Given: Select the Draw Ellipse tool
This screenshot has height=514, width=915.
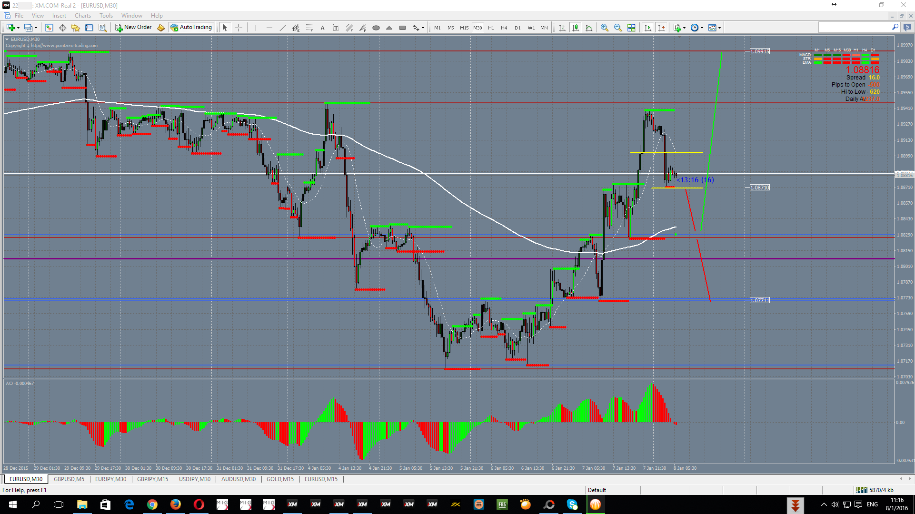Looking at the screenshot, I should pyautogui.click(x=376, y=28).
